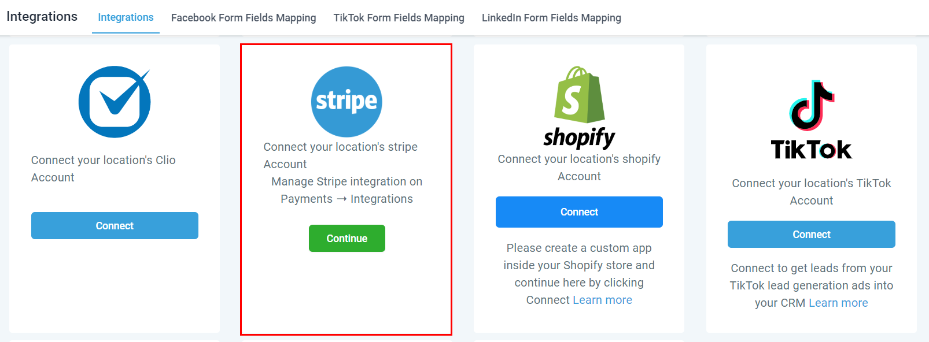Image resolution: width=929 pixels, height=342 pixels.
Task: Connect the Clio account
Action: (115, 225)
